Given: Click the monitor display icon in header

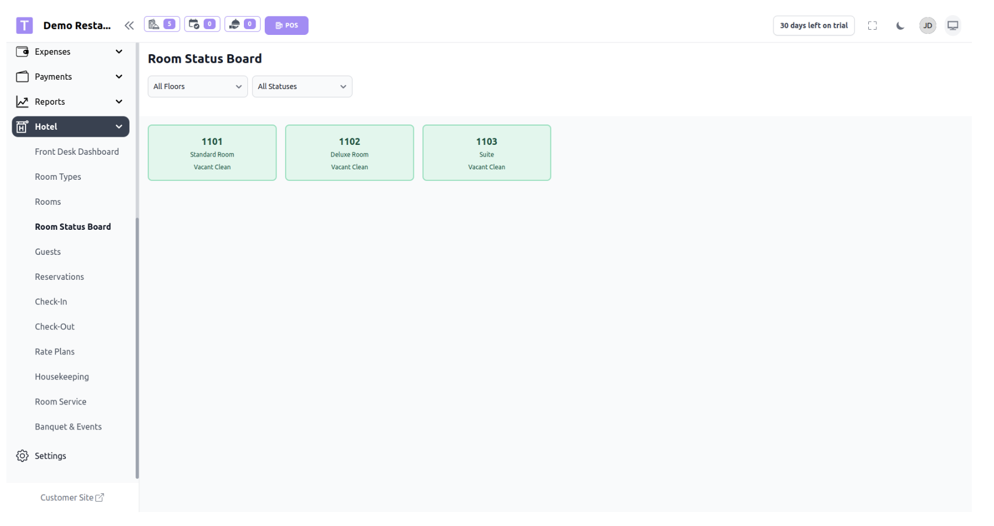Looking at the screenshot, I should [x=953, y=26].
